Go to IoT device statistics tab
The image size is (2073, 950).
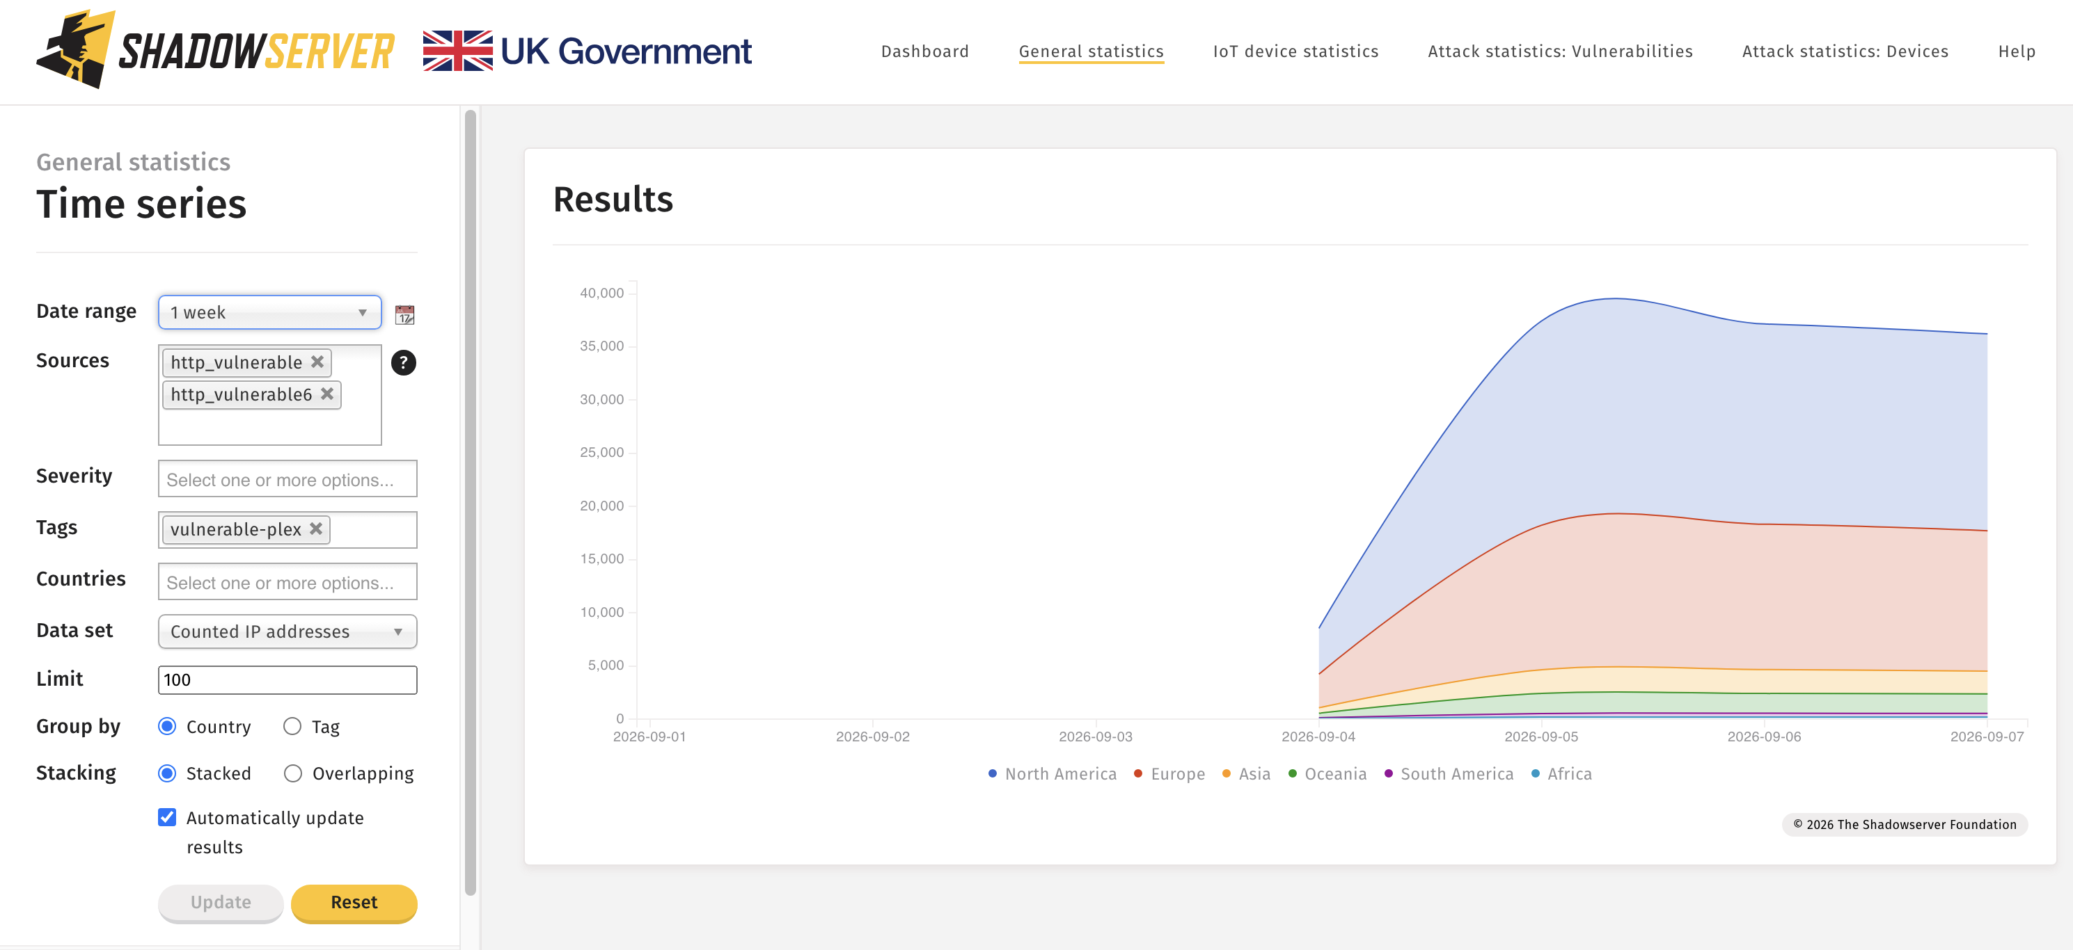click(x=1295, y=51)
